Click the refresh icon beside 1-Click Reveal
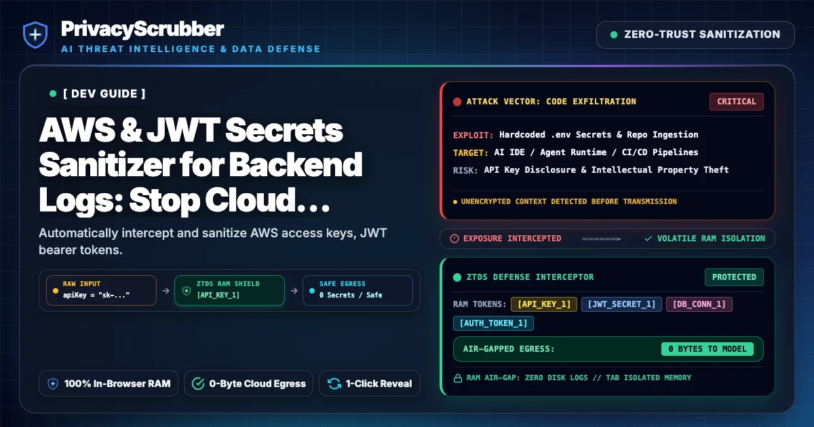The image size is (814, 427). click(334, 384)
